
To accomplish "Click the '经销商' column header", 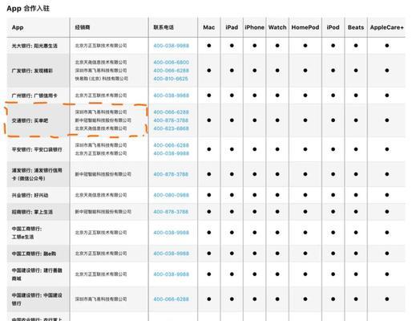I will pos(83,27).
